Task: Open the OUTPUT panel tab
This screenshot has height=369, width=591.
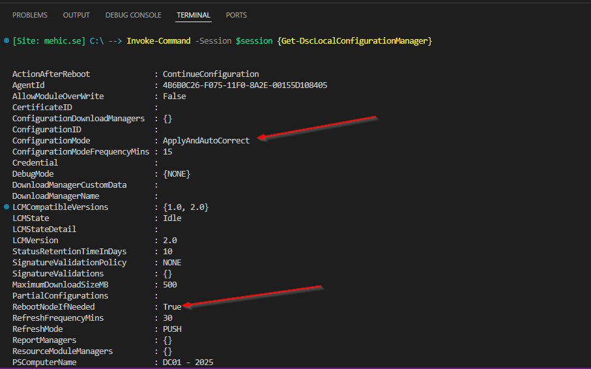Action: pyautogui.click(x=76, y=15)
